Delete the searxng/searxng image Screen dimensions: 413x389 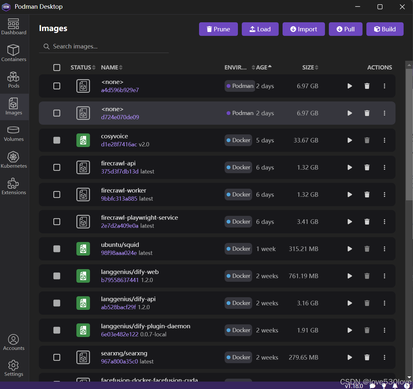[367, 357]
